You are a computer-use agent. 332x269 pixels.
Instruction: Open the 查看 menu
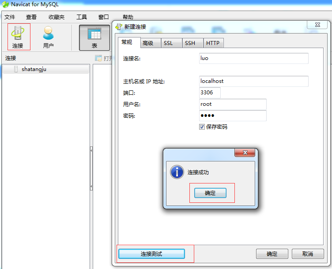(31, 17)
